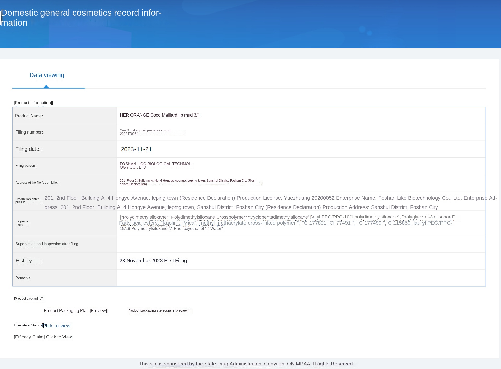Image resolution: width=501 pixels, height=369 pixels.
Task: Preview the Product packaging stereogram
Action: [158, 310]
